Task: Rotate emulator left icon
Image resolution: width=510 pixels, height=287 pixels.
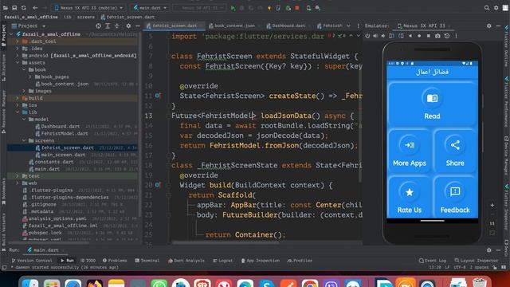Action: pos(391,36)
